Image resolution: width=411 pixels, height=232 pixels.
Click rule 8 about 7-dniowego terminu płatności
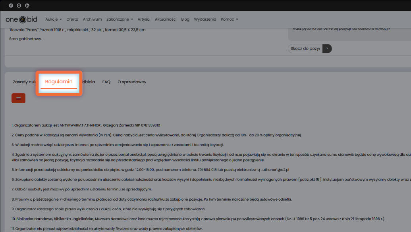click(152, 199)
